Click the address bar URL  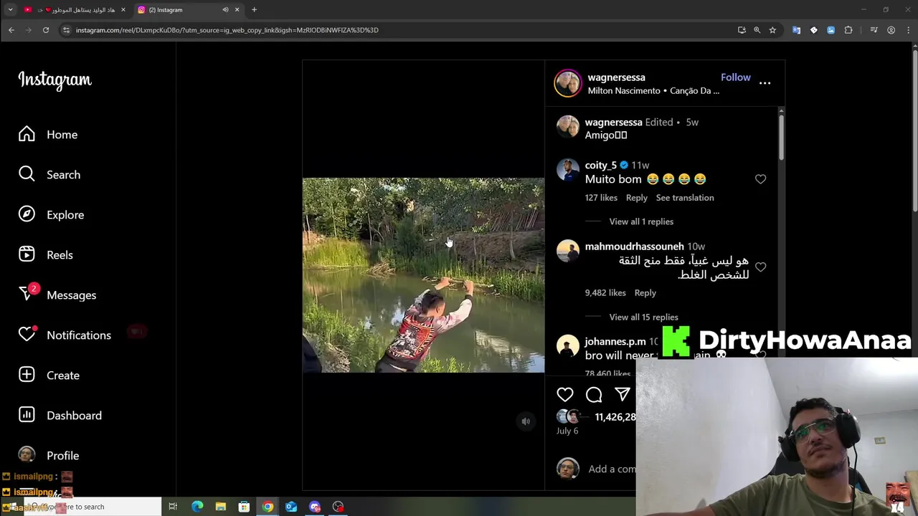tap(227, 30)
